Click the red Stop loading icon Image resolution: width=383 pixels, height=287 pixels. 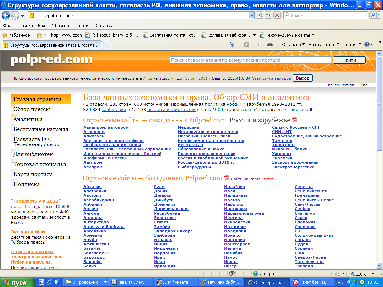[x=277, y=15]
